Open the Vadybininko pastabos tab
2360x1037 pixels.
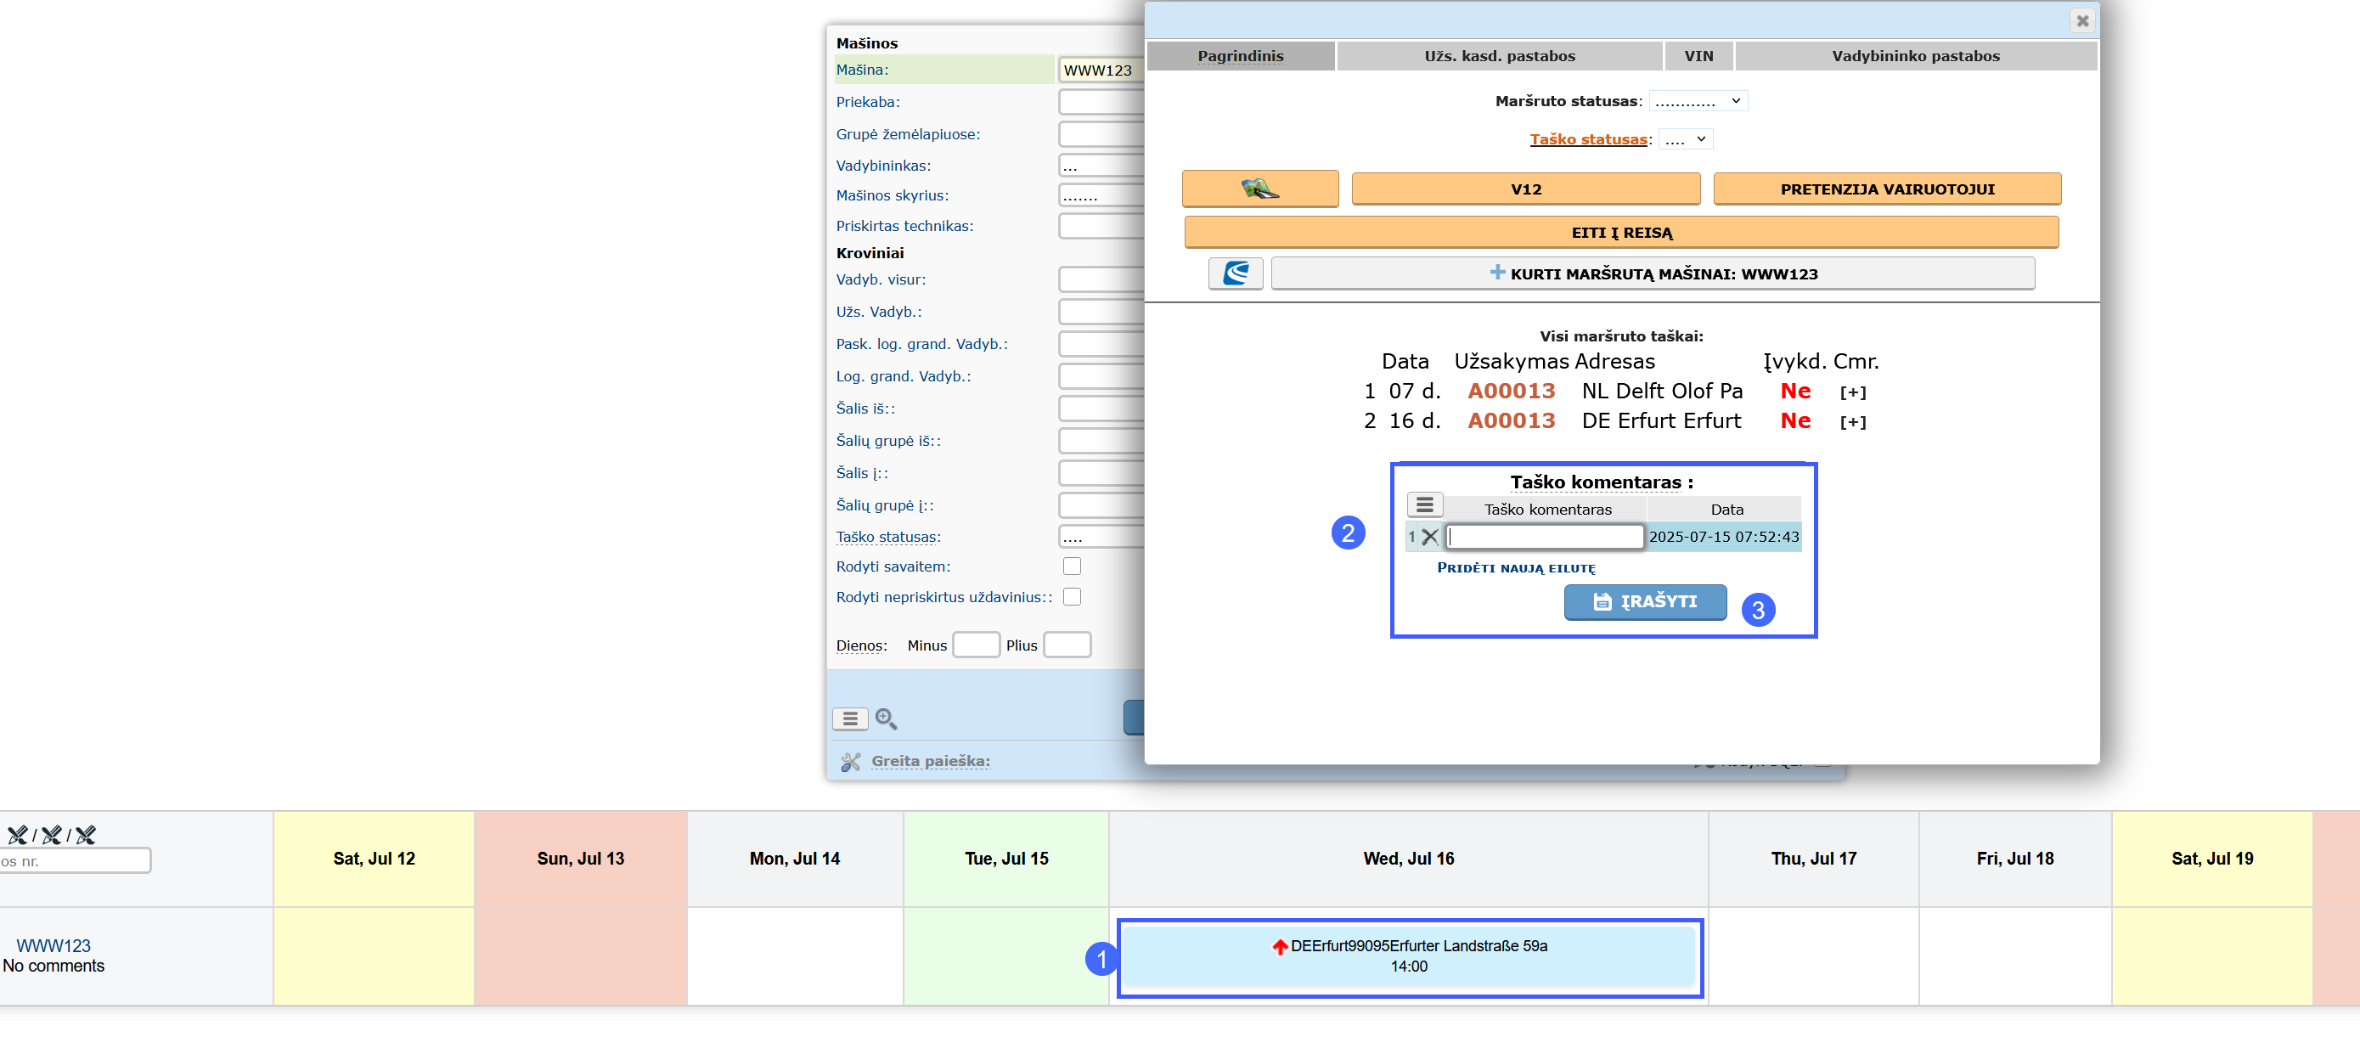1916,56
